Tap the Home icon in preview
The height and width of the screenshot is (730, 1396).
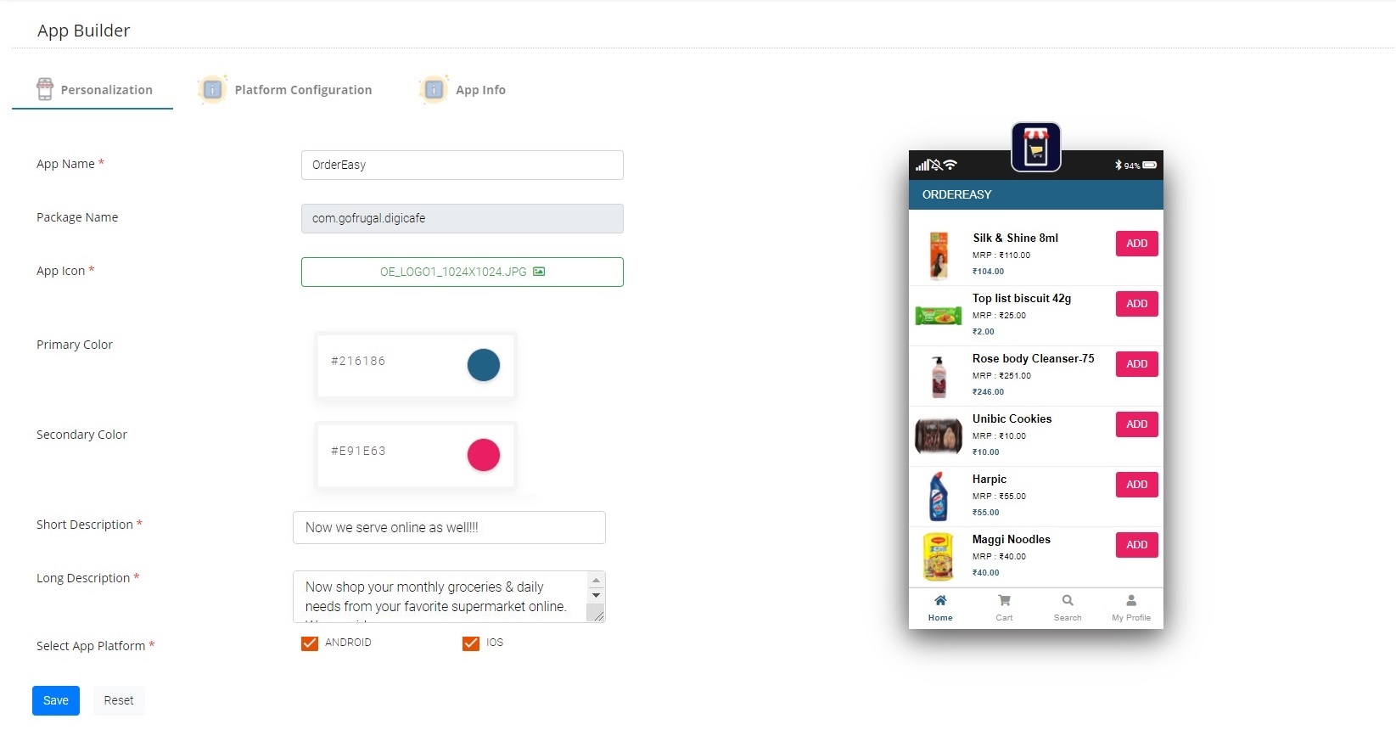tap(940, 601)
